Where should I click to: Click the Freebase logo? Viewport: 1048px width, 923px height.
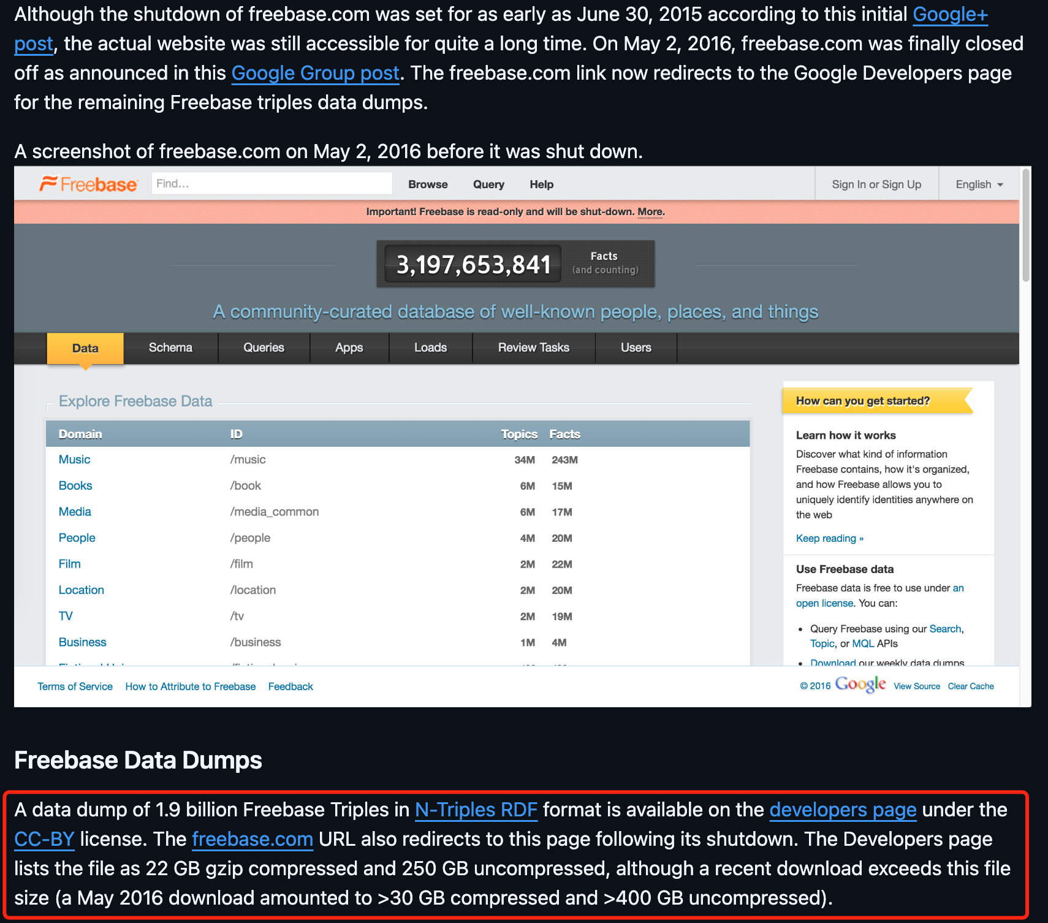(89, 183)
